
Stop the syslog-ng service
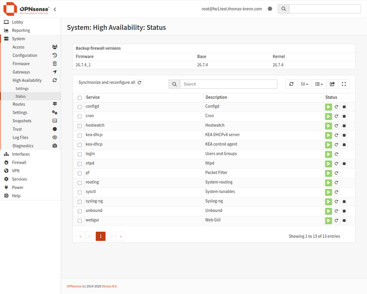(x=344, y=201)
